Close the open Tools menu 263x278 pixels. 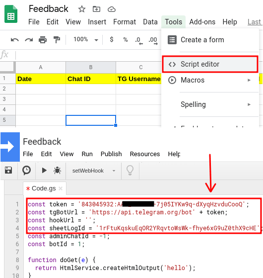point(173,22)
